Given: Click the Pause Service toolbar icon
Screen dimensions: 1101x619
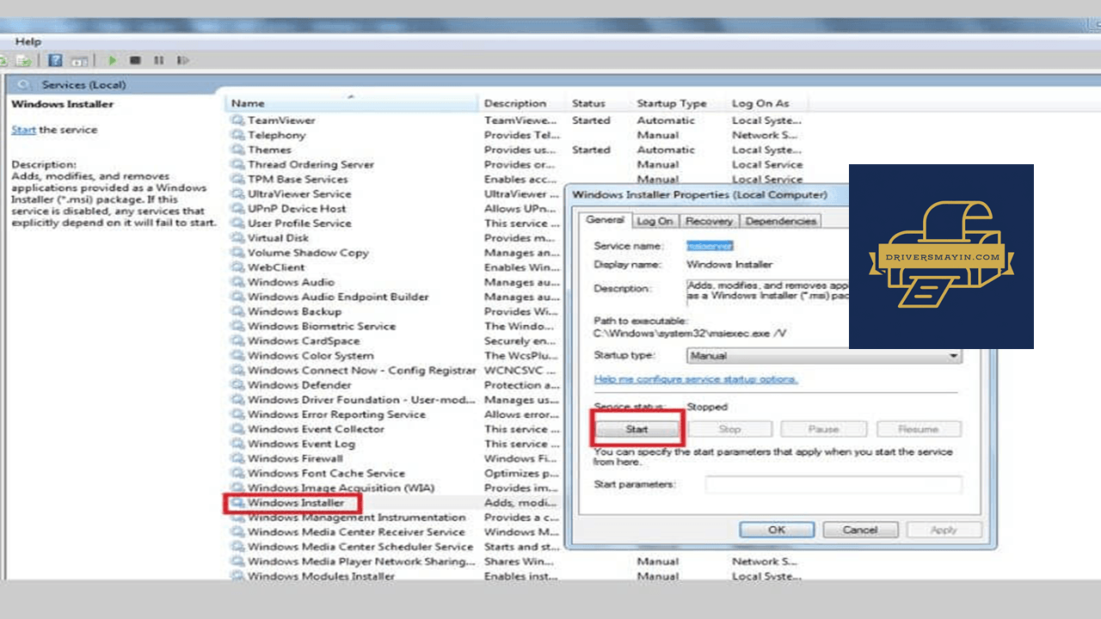Looking at the screenshot, I should [158, 60].
